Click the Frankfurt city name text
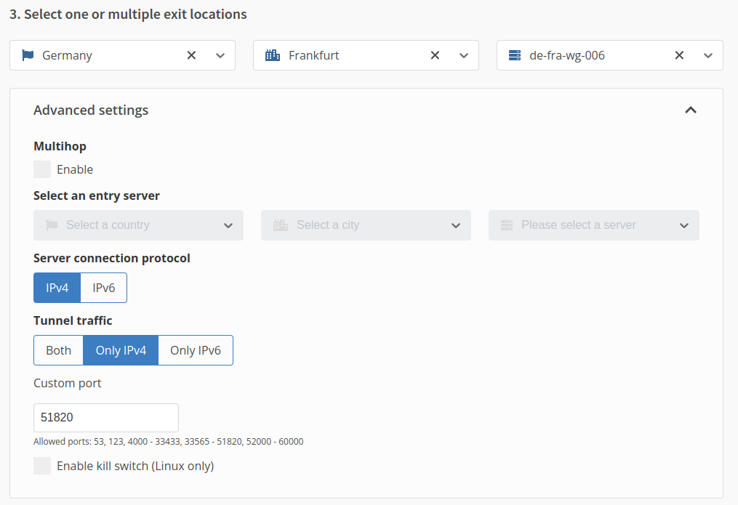Image resolution: width=738 pixels, height=505 pixels. coord(314,55)
